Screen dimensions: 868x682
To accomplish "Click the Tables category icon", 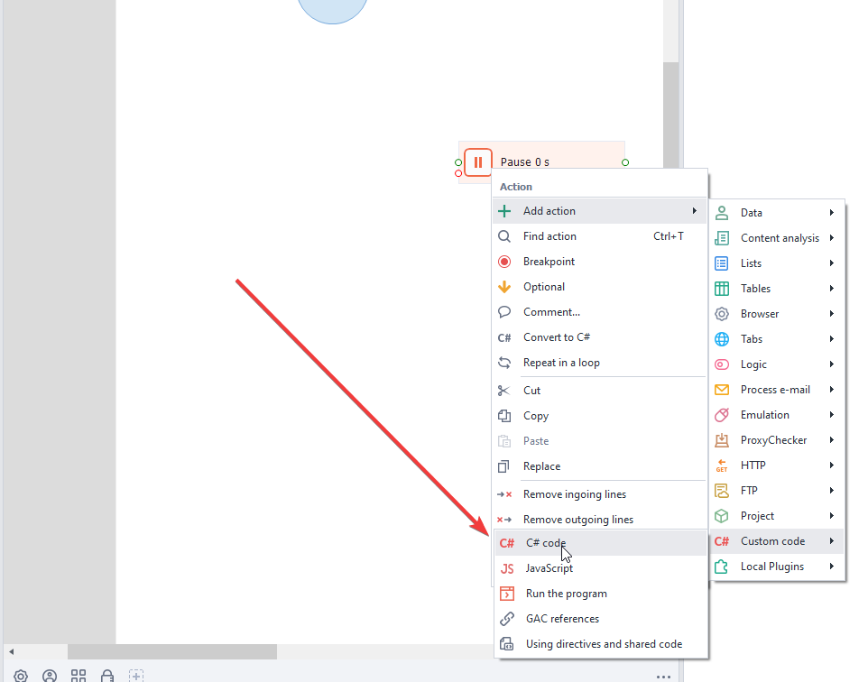I will (721, 289).
